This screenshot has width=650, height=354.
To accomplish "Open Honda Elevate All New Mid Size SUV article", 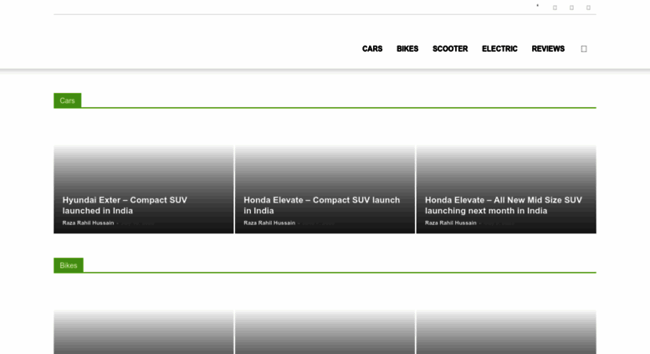I will [504, 205].
